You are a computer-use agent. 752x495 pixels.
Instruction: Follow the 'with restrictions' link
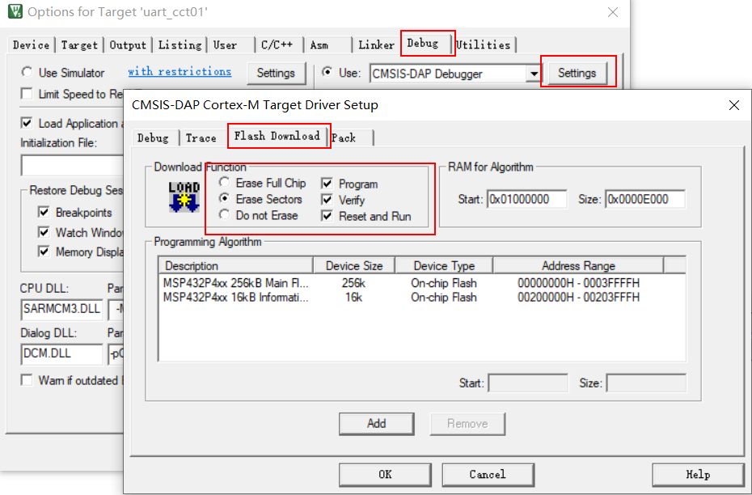(180, 71)
